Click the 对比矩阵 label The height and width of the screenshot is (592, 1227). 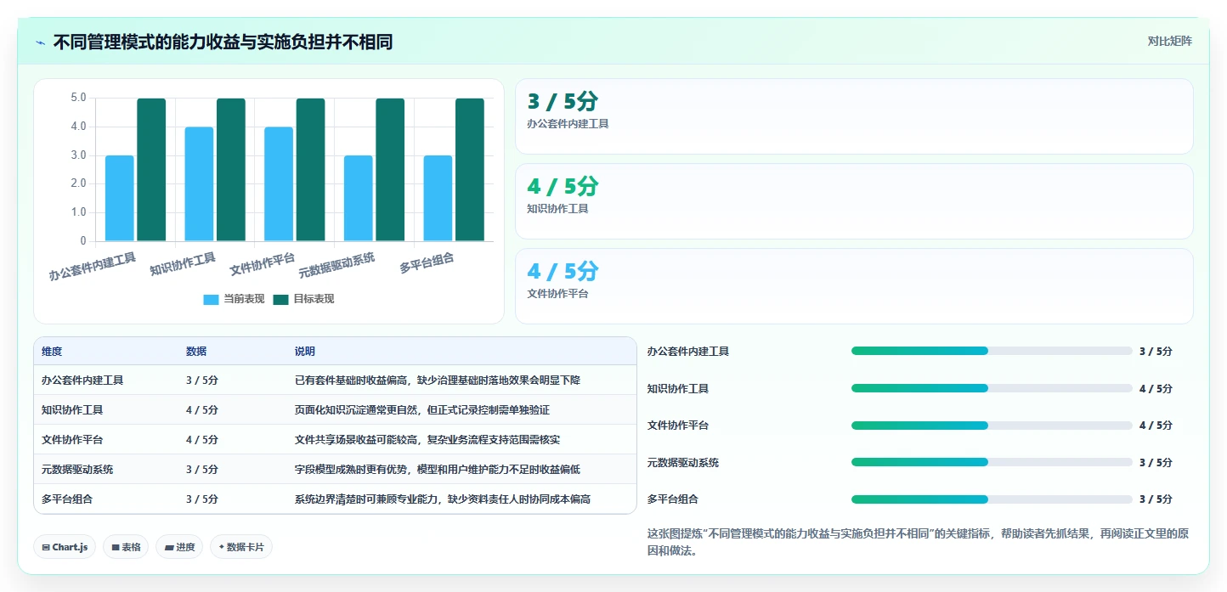point(1169,41)
